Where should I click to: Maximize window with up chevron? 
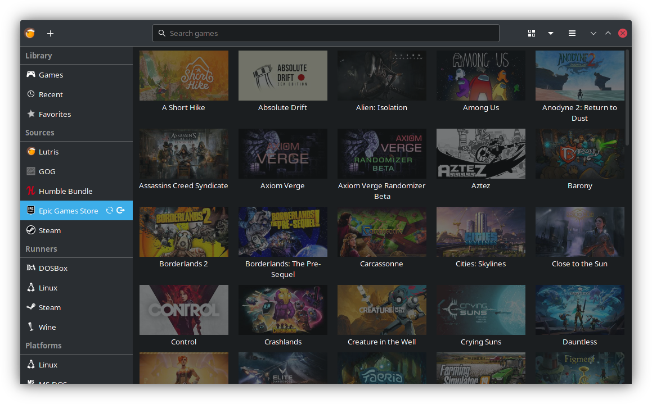click(x=608, y=33)
